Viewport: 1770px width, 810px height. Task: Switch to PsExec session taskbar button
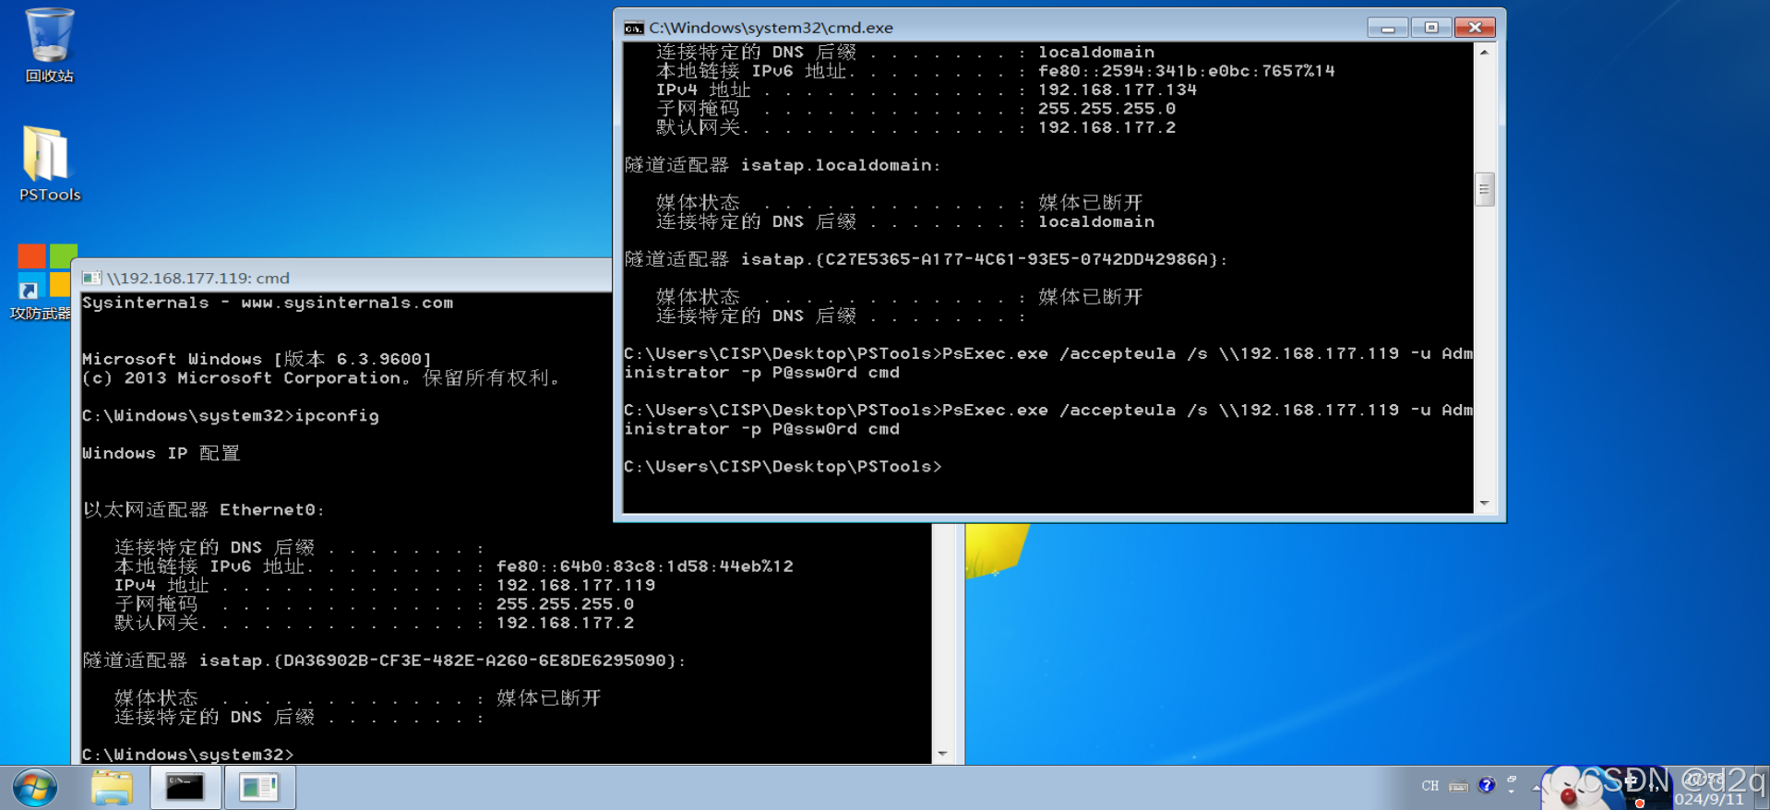pyautogui.click(x=259, y=788)
